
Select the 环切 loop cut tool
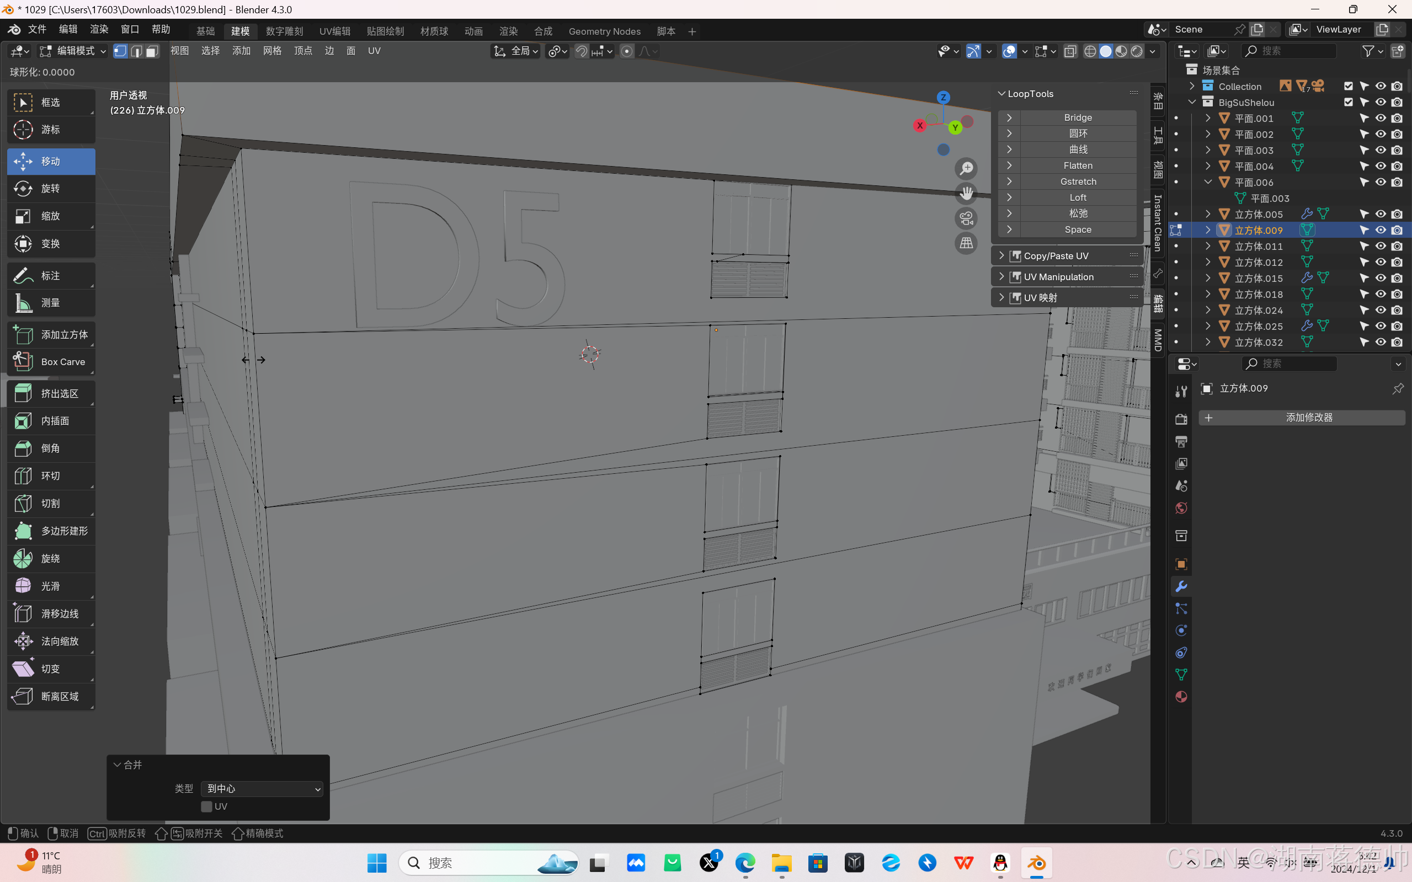click(51, 476)
